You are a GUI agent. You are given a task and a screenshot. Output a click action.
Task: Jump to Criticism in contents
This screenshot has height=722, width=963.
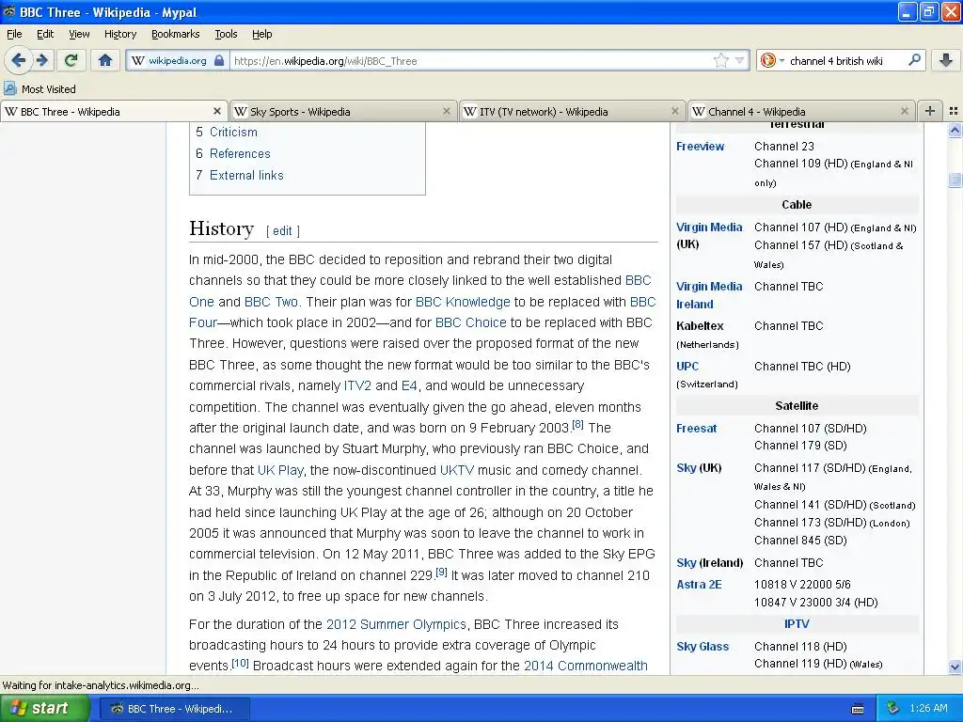click(233, 132)
